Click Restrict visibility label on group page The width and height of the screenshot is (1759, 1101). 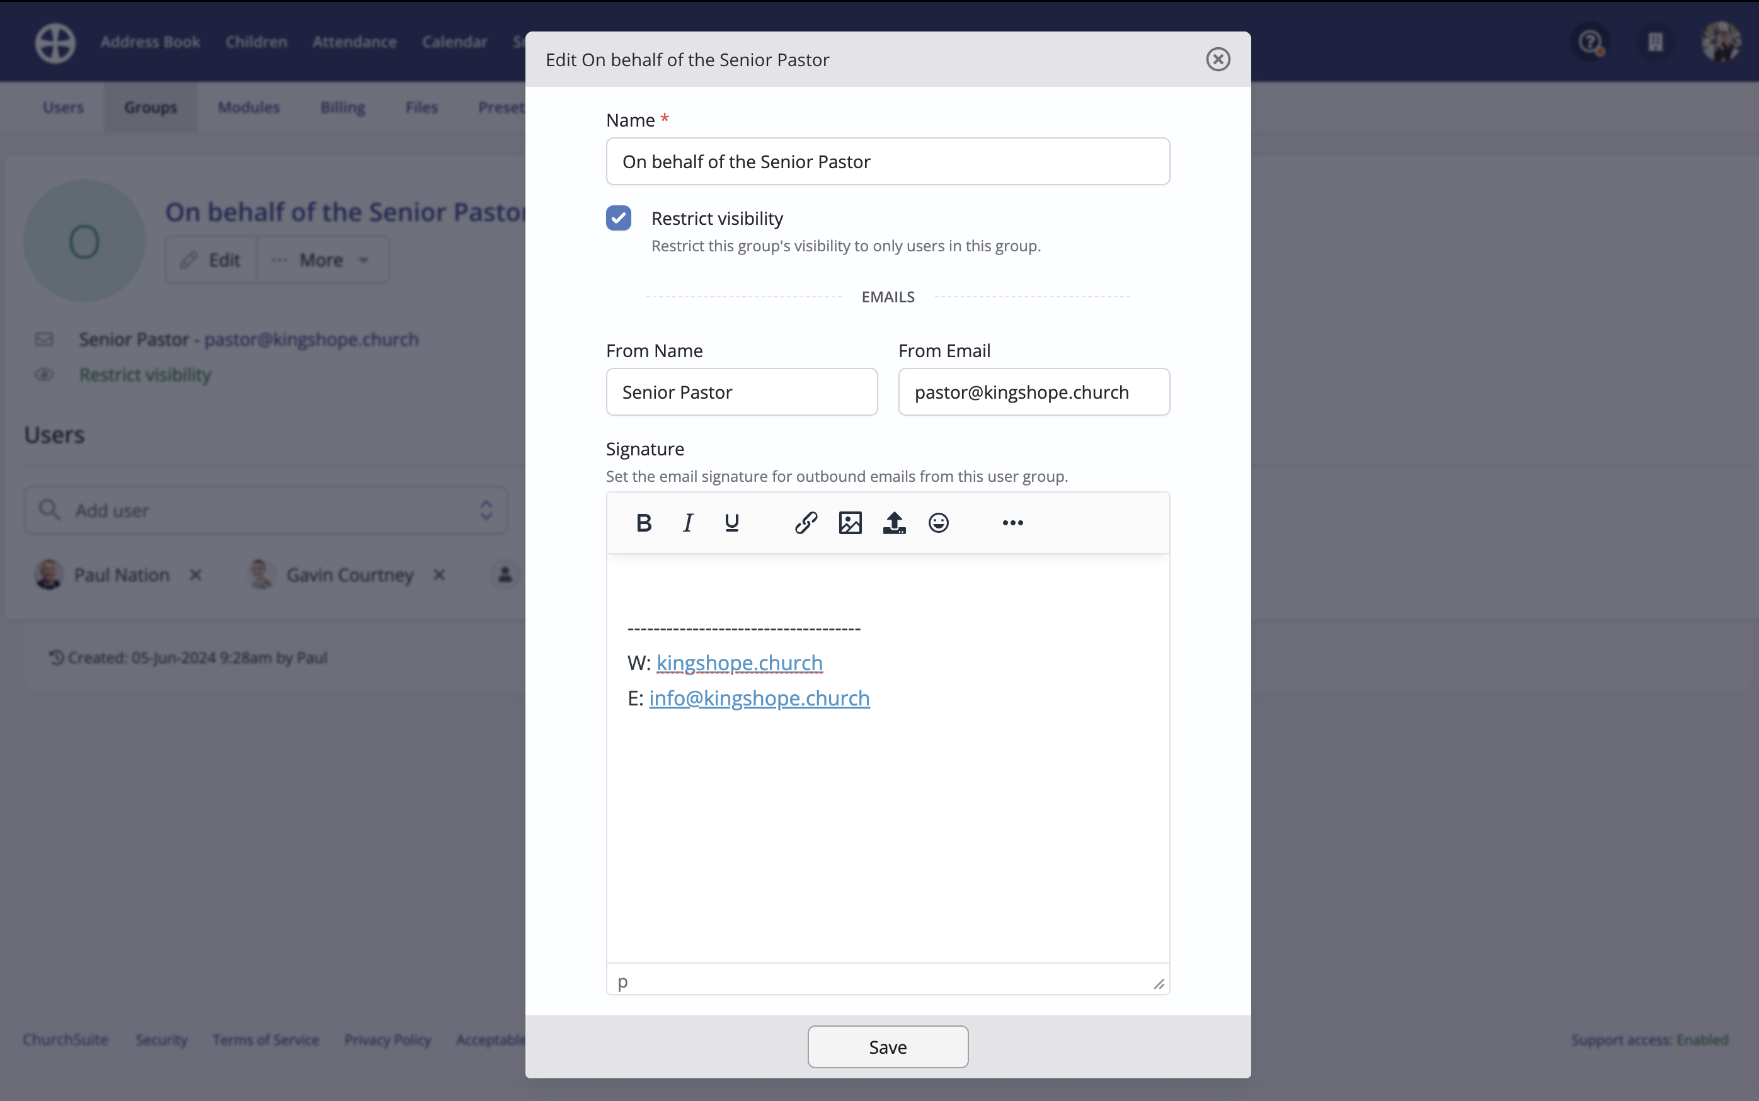point(146,374)
